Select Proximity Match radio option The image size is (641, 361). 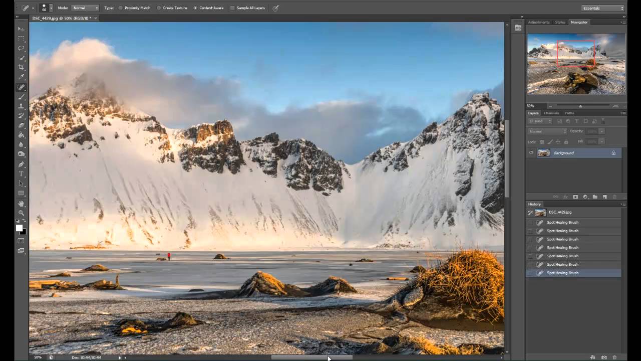coord(134,8)
